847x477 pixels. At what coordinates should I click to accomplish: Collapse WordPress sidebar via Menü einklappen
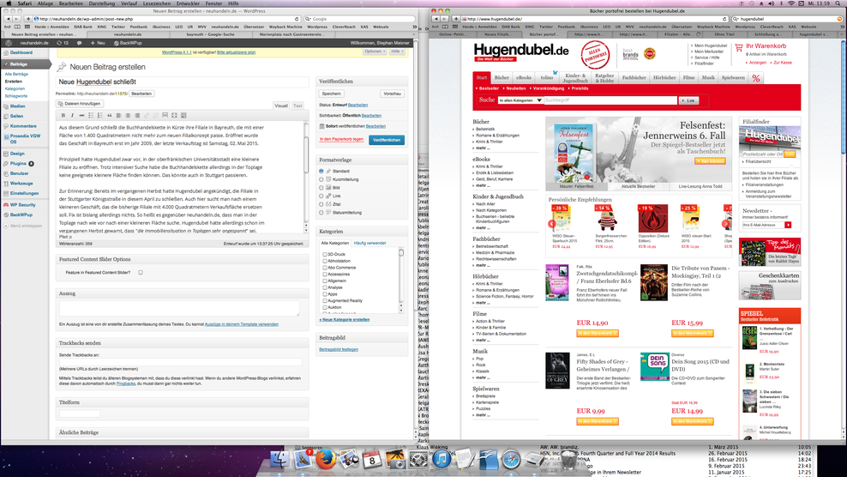(22, 226)
